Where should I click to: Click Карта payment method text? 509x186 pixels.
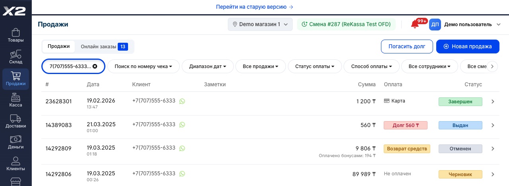pyautogui.click(x=398, y=101)
